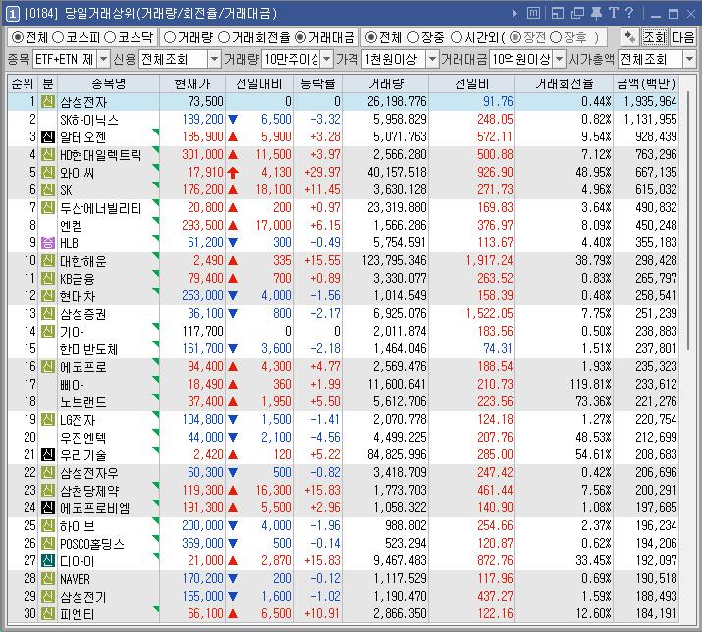Select the 한미반도체 stock name
Screen dimensions: 702x632
tap(89, 349)
